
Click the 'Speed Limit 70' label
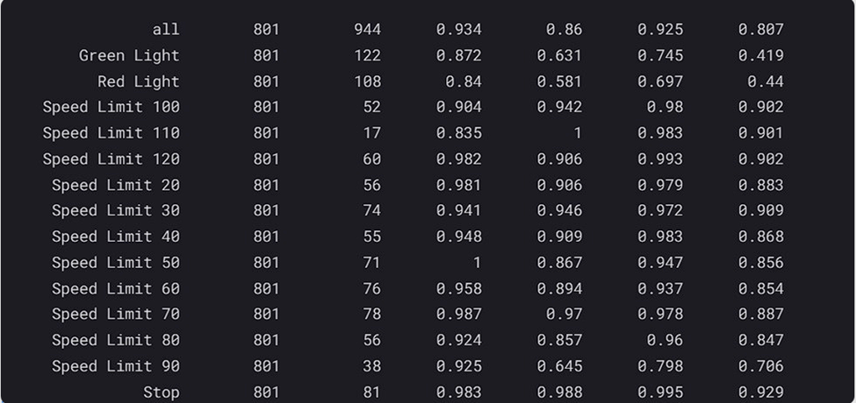click(x=116, y=315)
